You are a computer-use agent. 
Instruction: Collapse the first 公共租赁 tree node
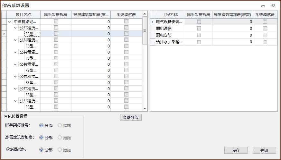(15, 28)
